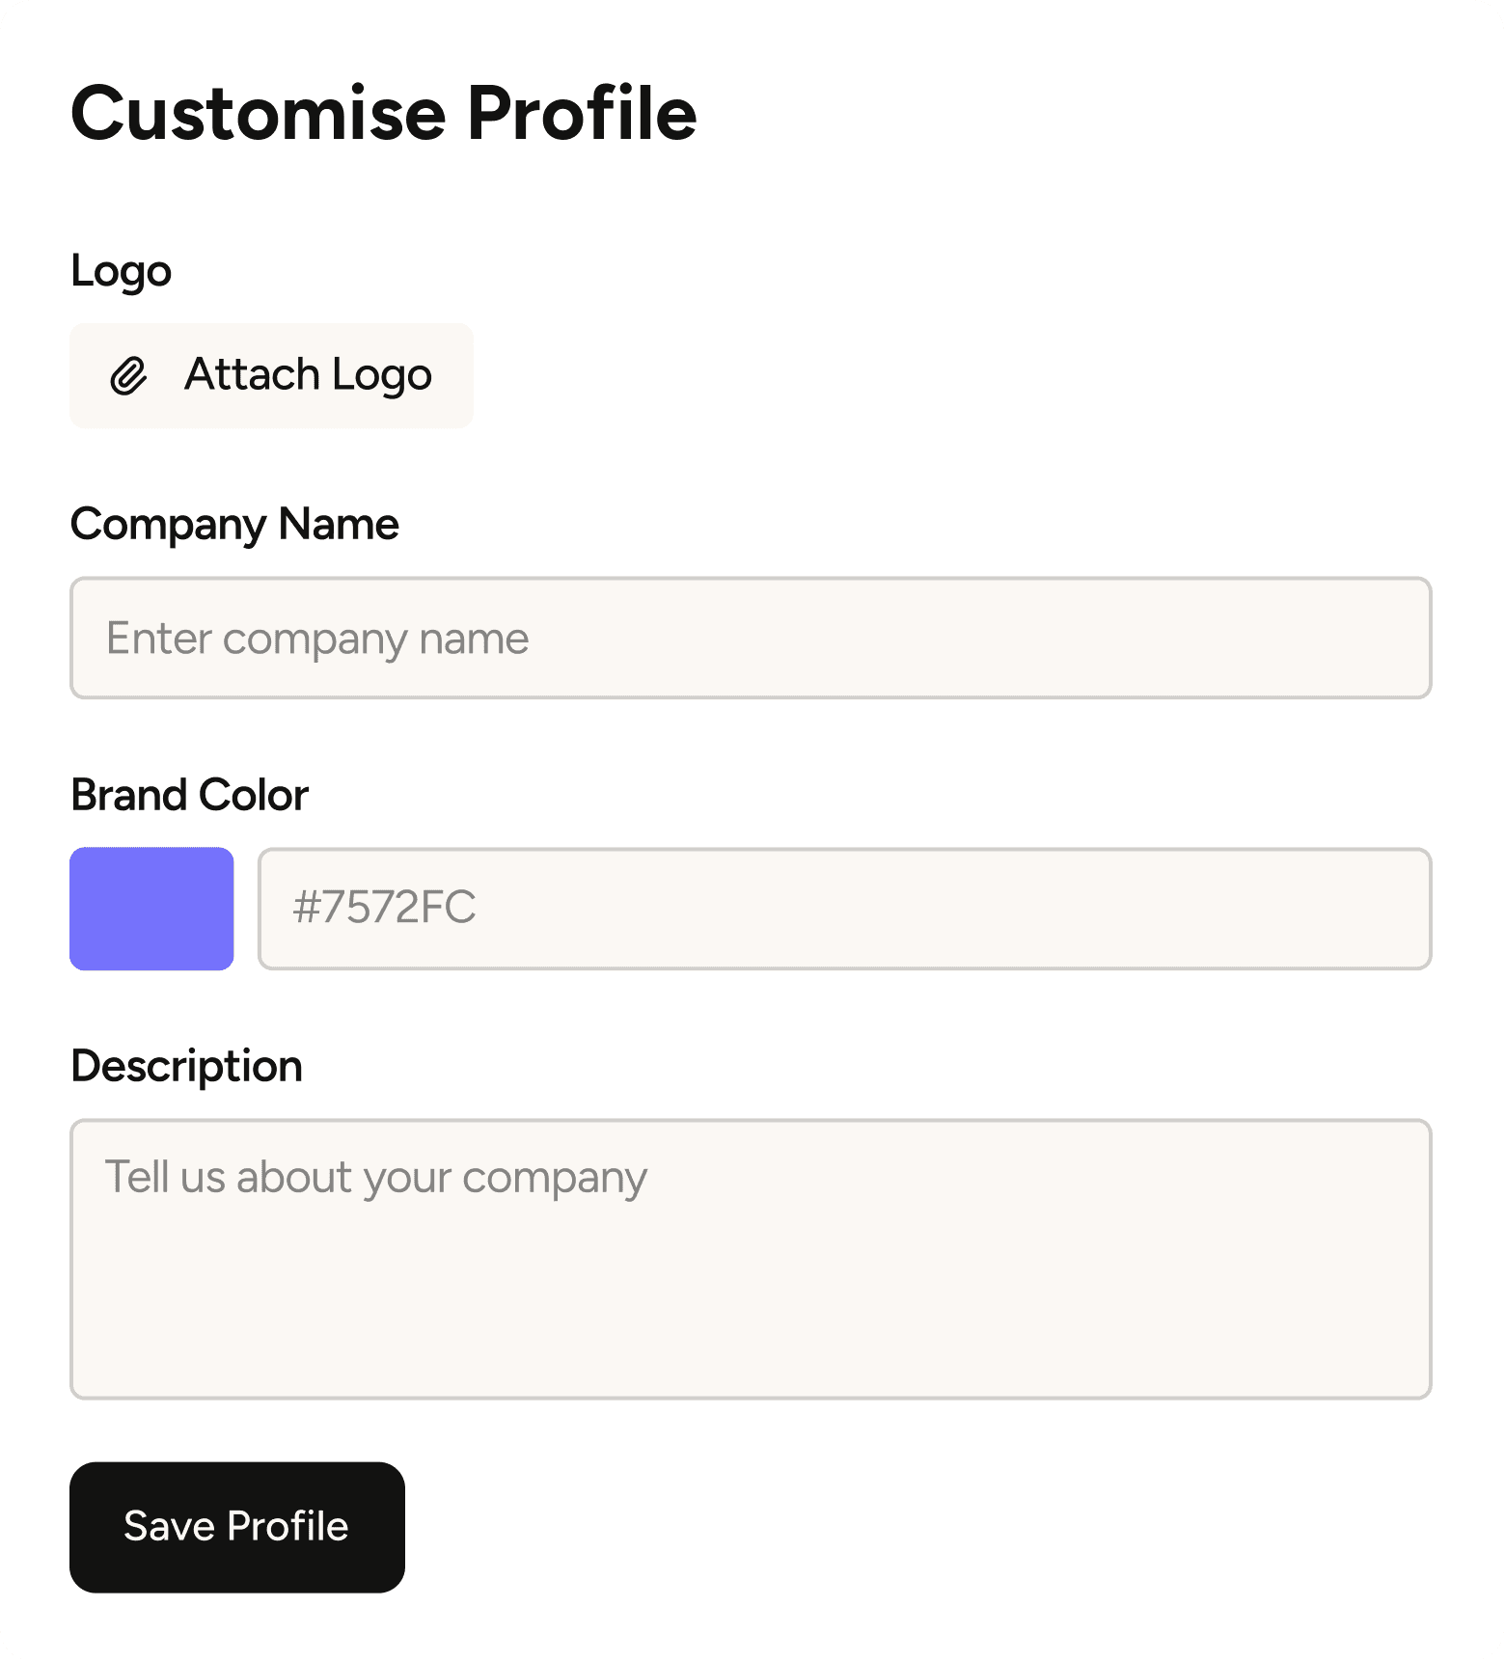Focus the Company Name input field
Image resolution: width=1505 pixels, height=1661 pixels.
tap(751, 638)
